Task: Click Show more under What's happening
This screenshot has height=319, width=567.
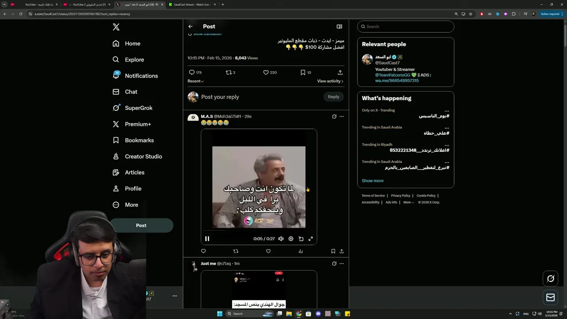Action: tap(373, 181)
